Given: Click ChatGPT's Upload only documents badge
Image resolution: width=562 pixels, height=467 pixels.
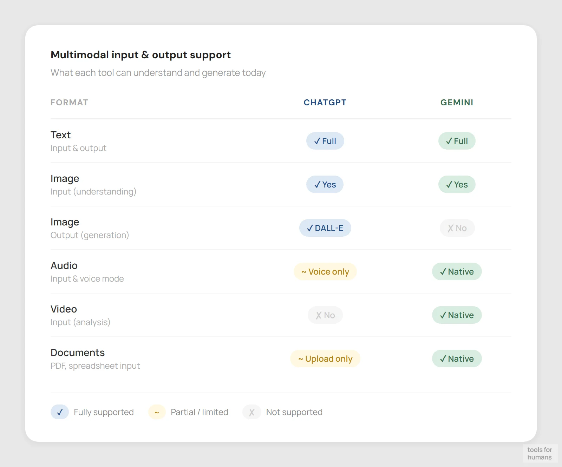Looking at the screenshot, I should pos(325,359).
